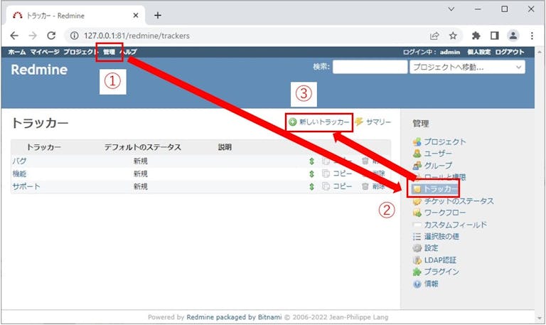Delete the バグ tracker

point(373,161)
